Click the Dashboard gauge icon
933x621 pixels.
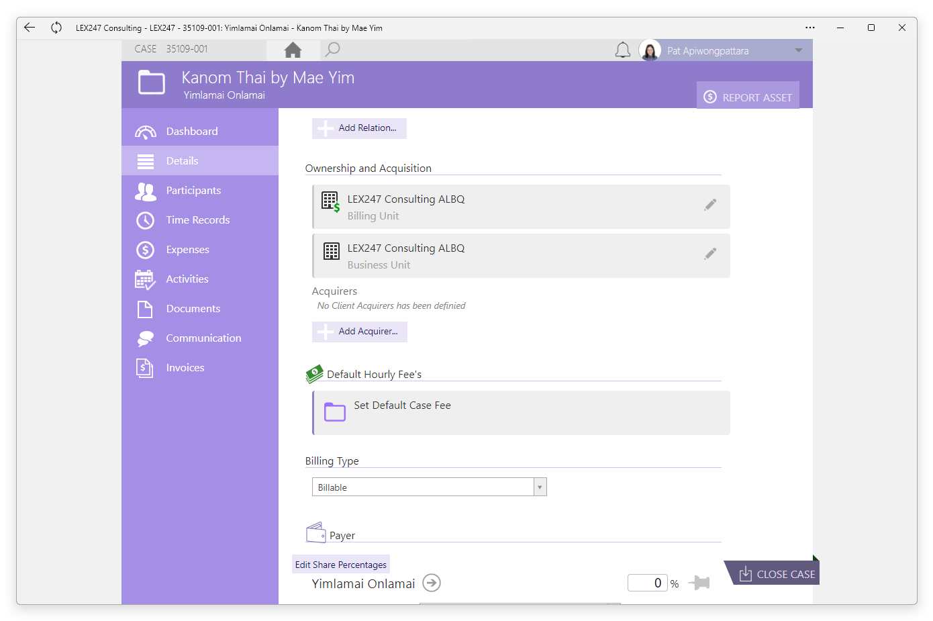click(146, 132)
